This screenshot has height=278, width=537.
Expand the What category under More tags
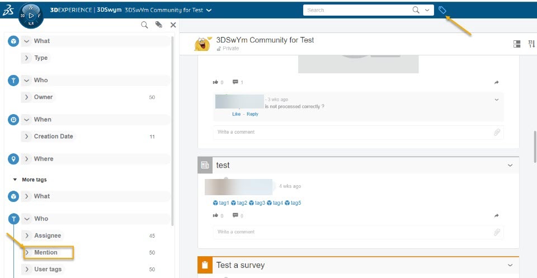(27, 196)
